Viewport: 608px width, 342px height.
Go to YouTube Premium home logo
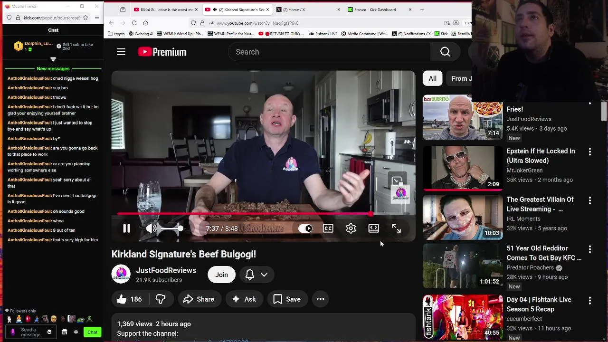(162, 52)
